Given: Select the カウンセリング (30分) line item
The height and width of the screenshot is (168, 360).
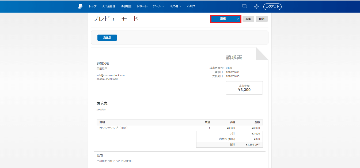Looking at the screenshot, I should pyautogui.click(x=113, y=128).
